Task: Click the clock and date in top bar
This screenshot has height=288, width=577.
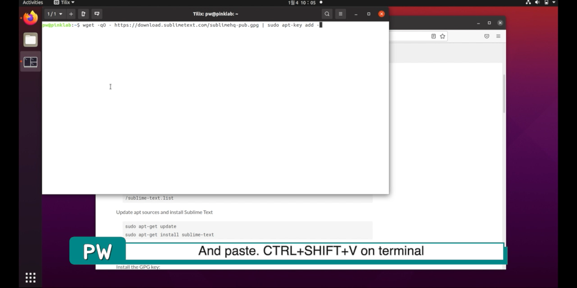Action: tap(302, 3)
